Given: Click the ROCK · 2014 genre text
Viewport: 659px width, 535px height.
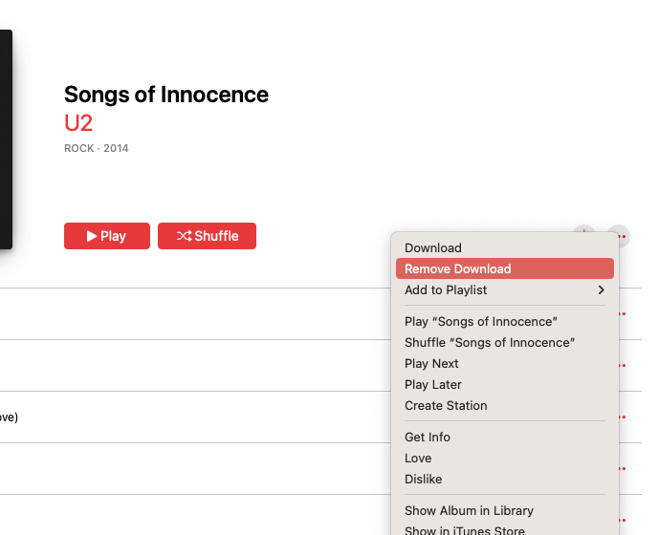Looking at the screenshot, I should tap(97, 148).
